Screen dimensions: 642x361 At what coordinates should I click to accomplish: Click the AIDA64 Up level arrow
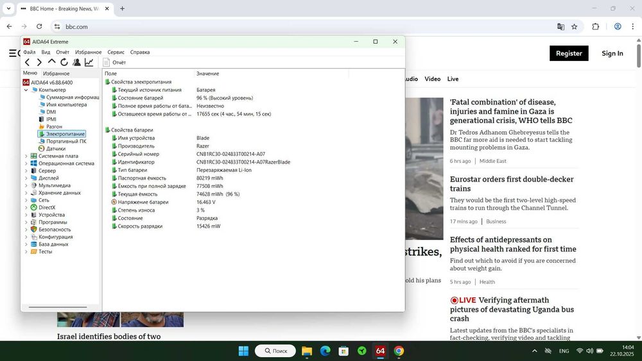(51, 62)
